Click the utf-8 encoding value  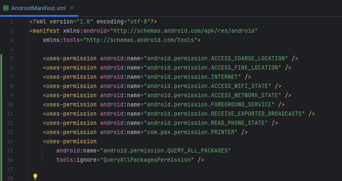[x=139, y=21]
